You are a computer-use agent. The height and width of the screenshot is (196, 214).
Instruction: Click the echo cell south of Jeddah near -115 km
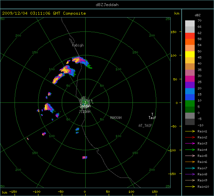85,157
